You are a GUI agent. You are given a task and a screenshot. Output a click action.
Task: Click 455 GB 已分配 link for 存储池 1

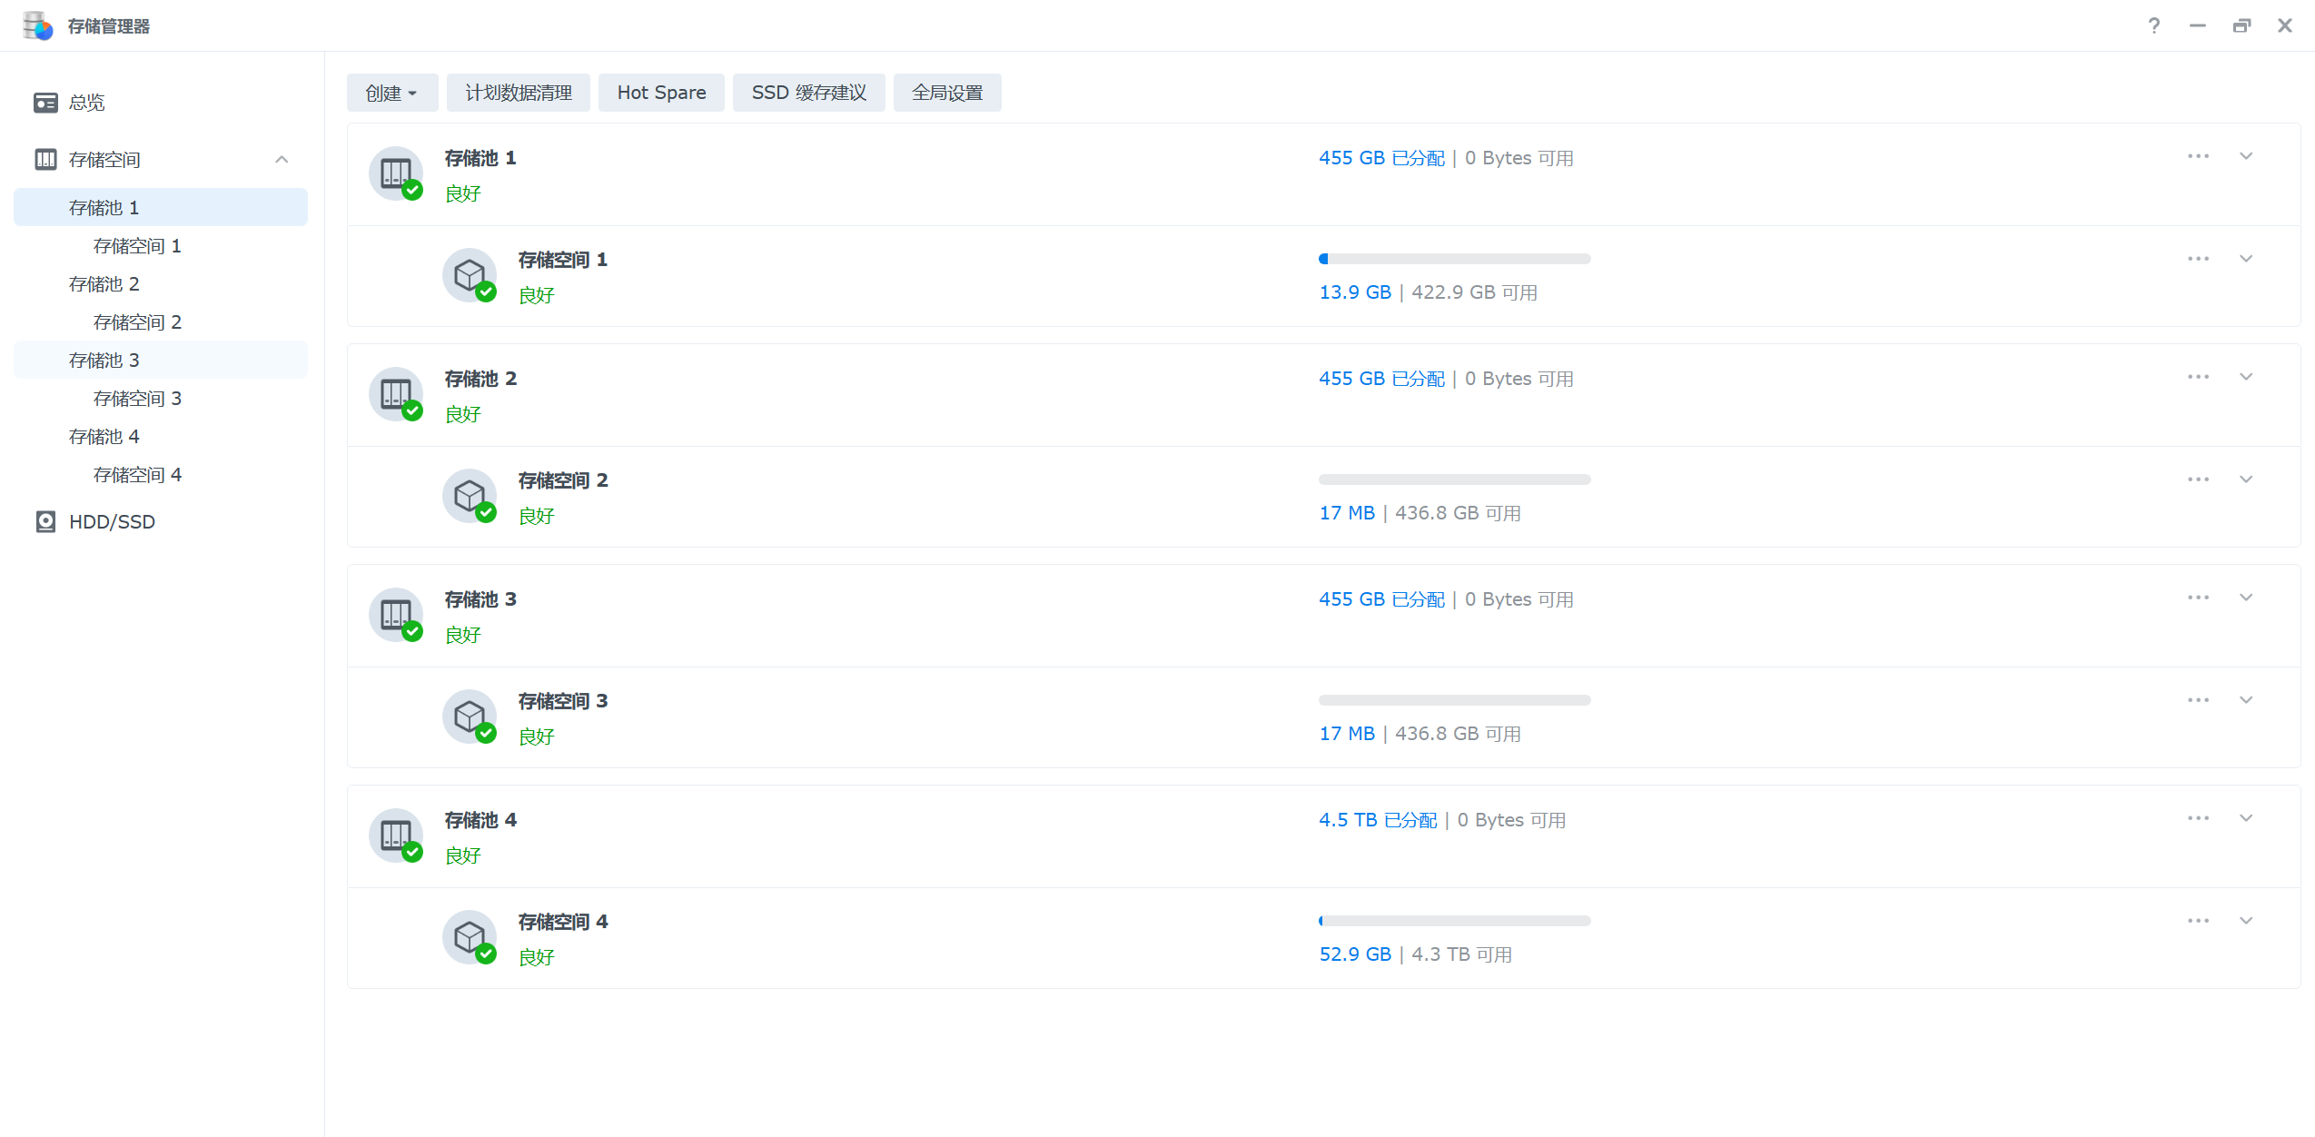(x=1380, y=158)
